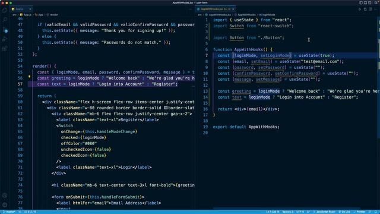Click the master branch status bar item
Screen dimensions: 380x214
coord(9,212)
